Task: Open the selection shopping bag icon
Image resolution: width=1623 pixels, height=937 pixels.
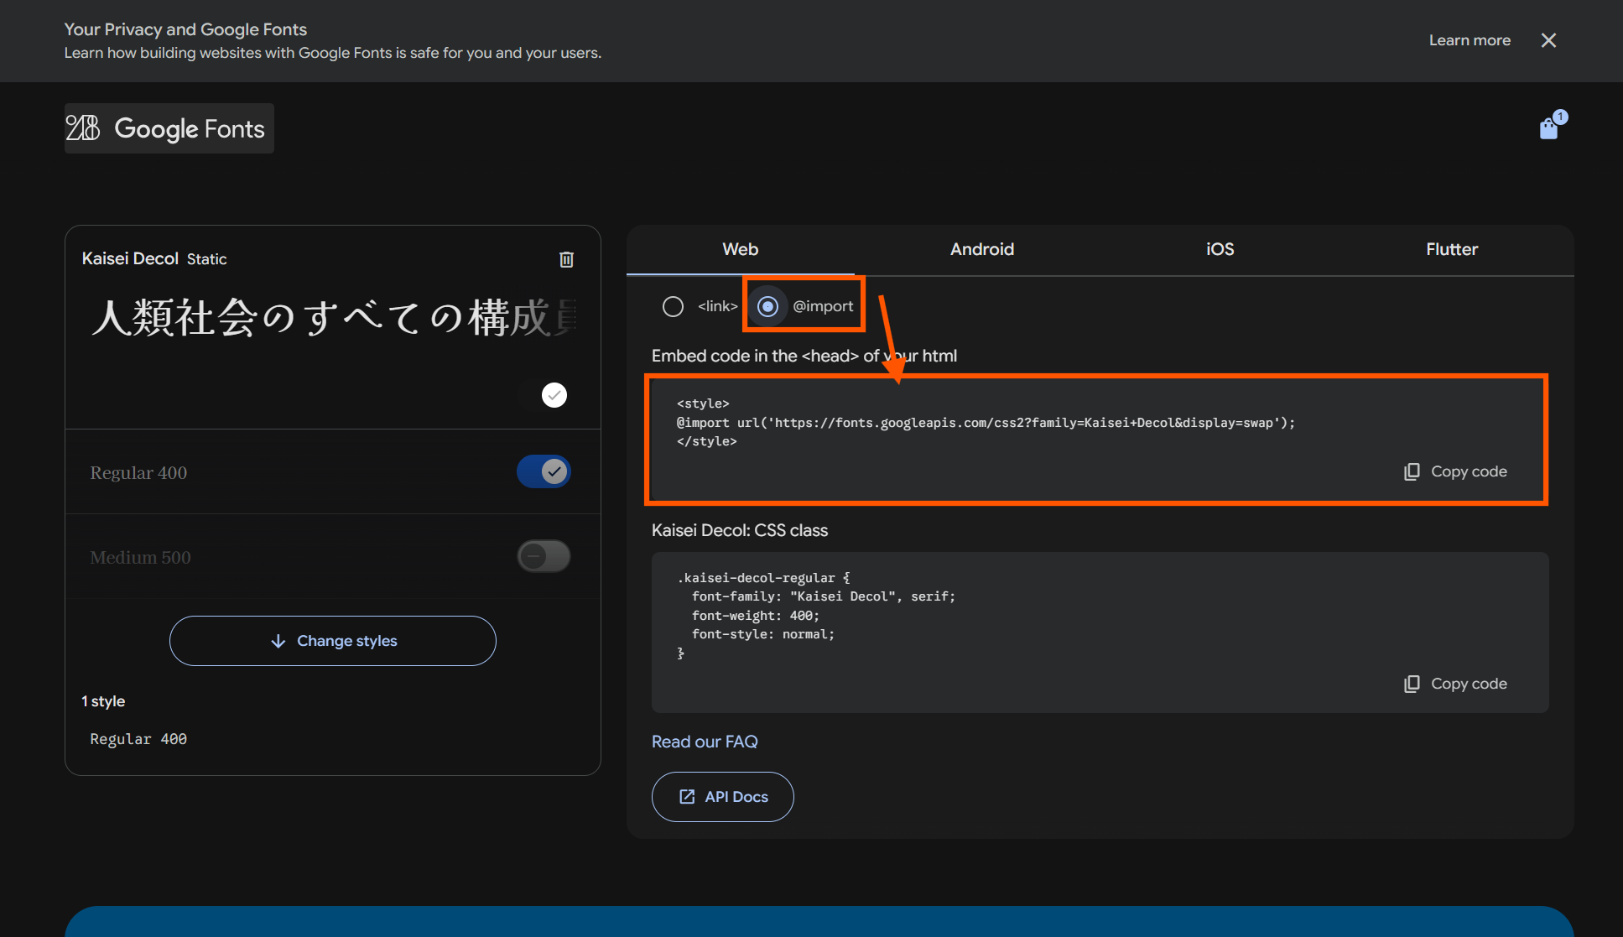Action: 1549,128
